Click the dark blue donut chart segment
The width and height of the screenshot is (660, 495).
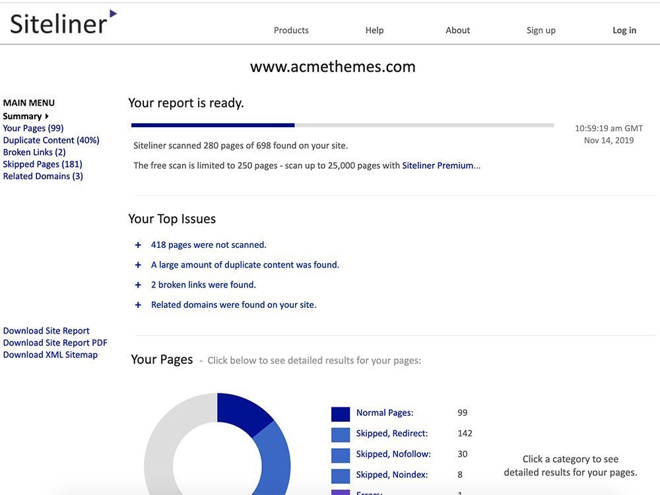242,414
